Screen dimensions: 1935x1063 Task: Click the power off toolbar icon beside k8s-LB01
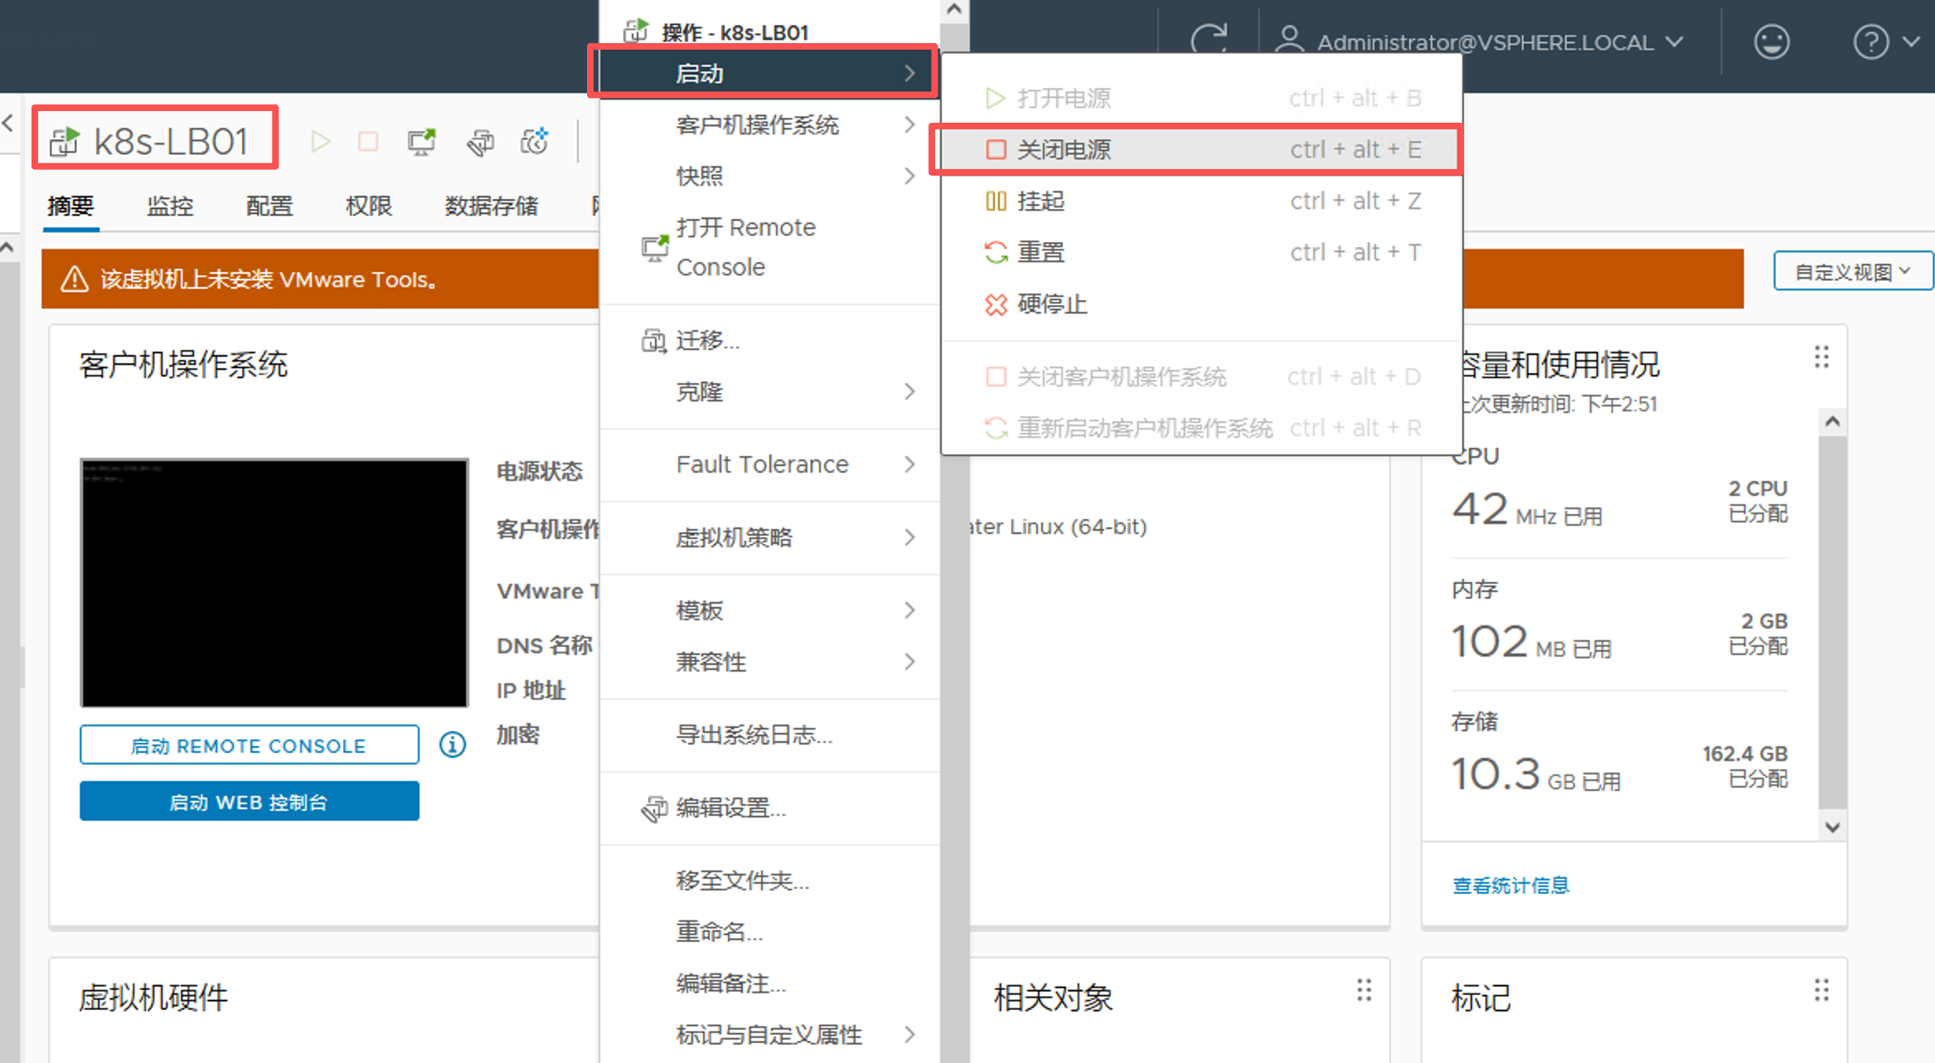368,142
